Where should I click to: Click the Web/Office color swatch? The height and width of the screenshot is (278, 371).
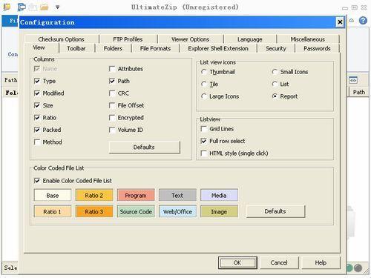(177, 211)
